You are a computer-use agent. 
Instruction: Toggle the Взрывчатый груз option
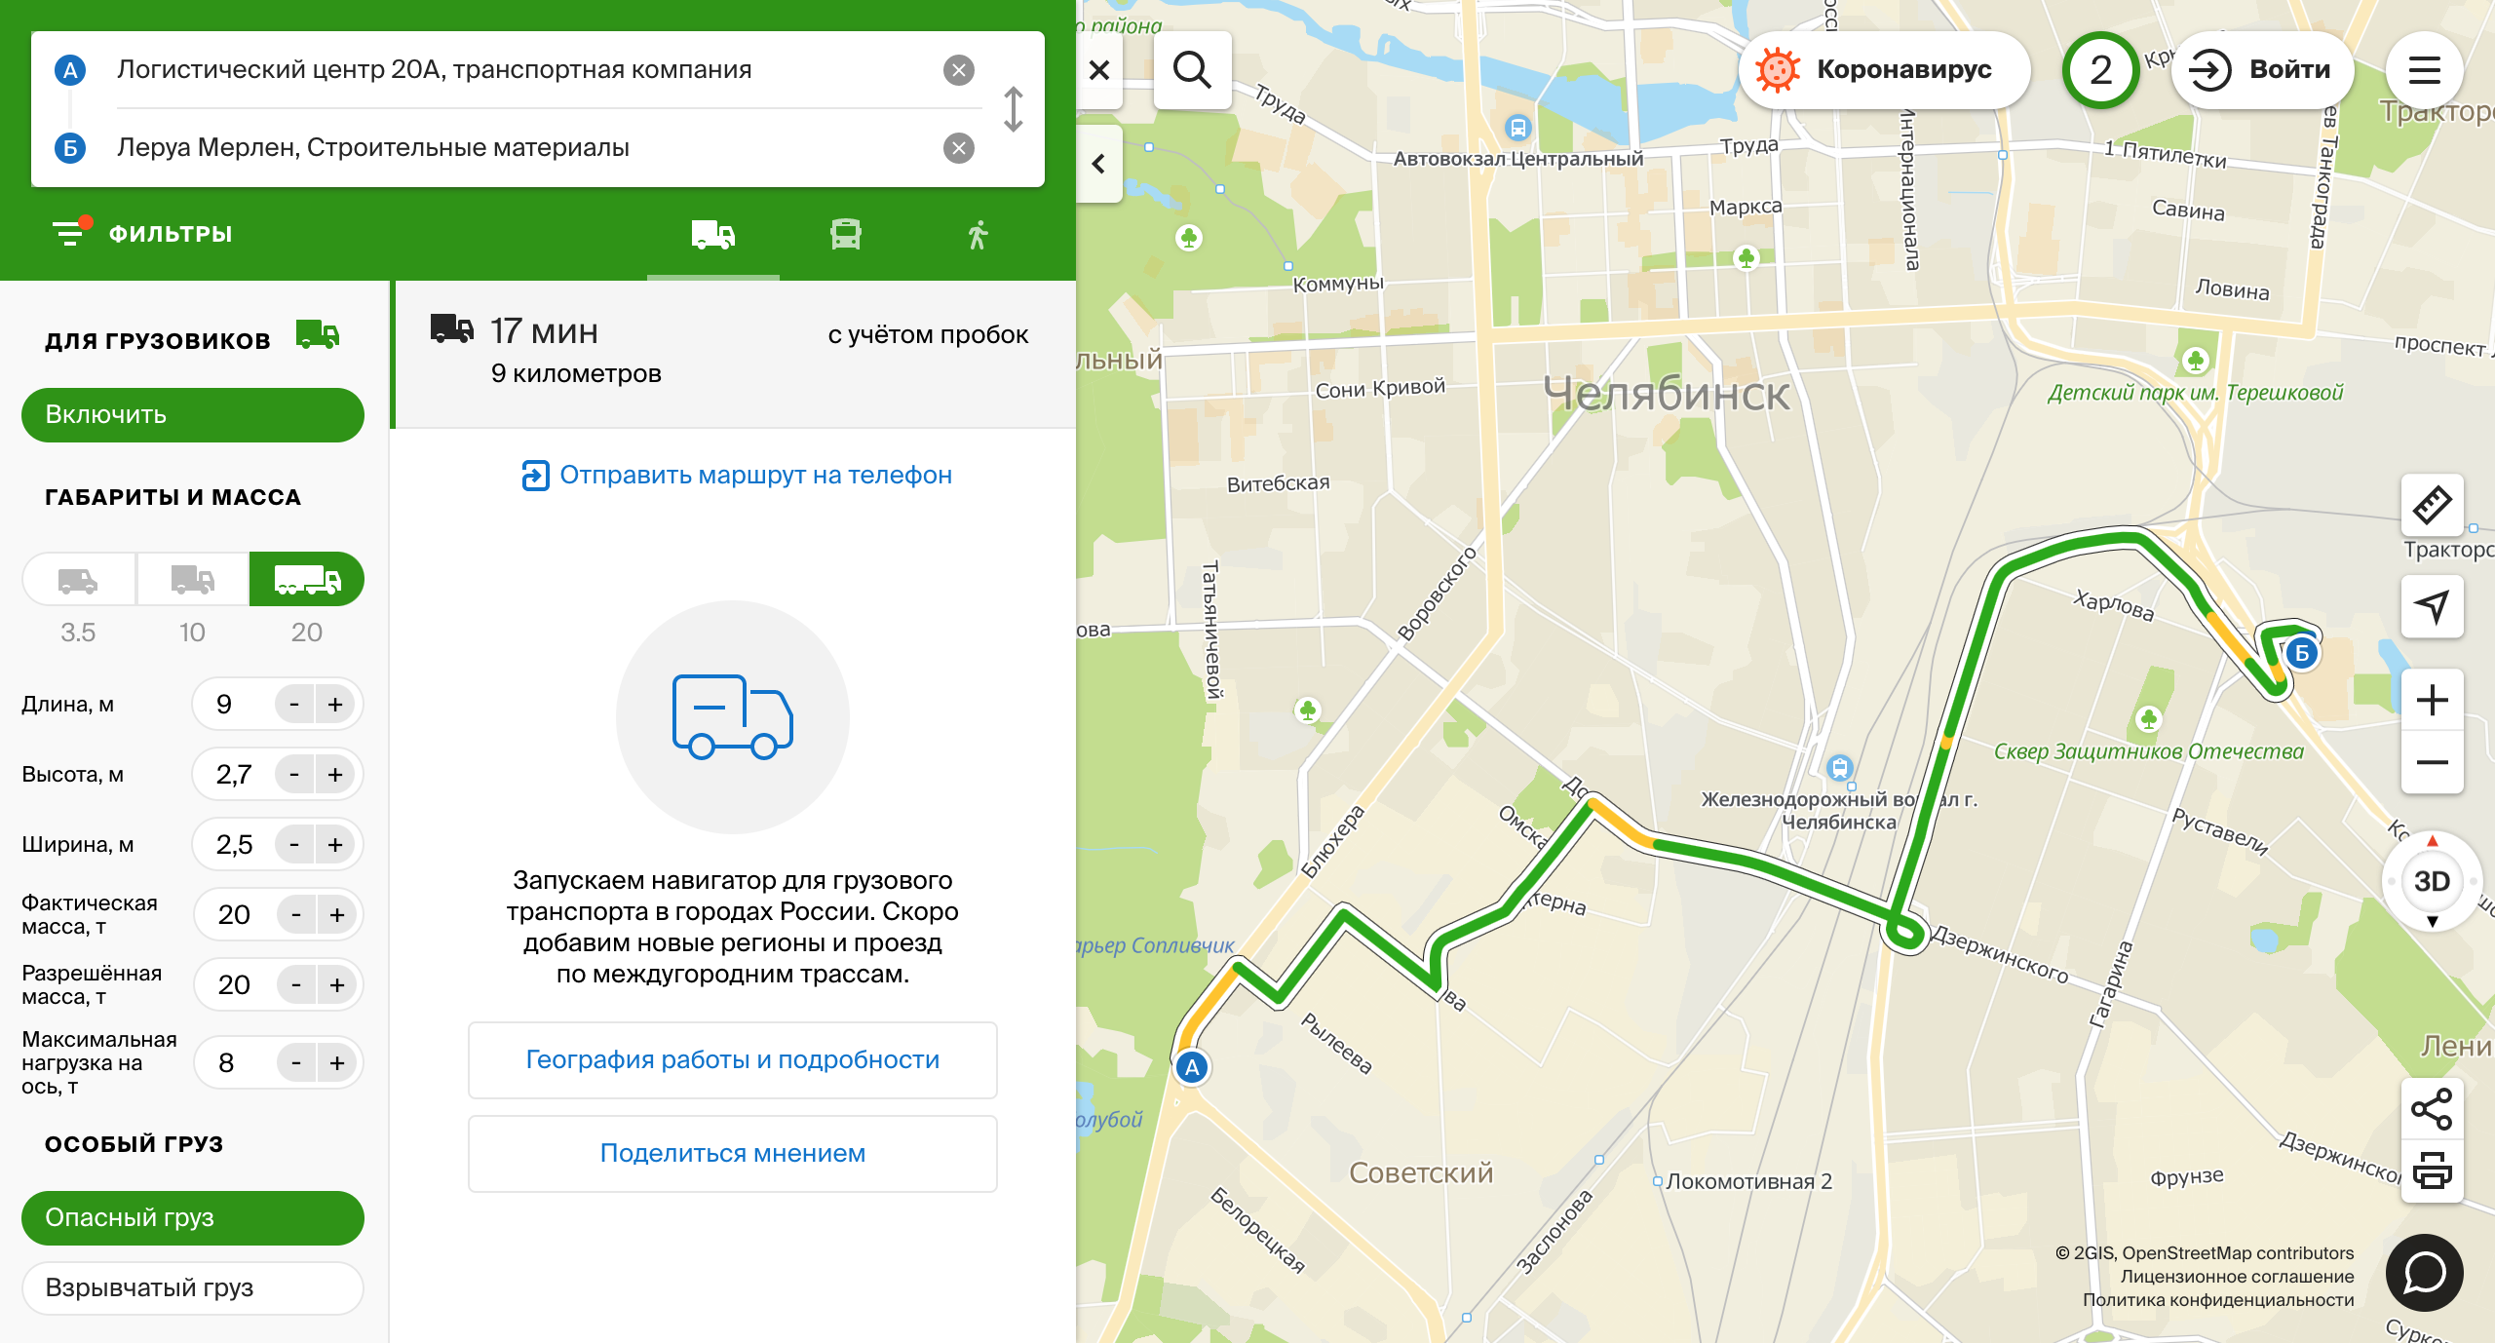point(193,1288)
